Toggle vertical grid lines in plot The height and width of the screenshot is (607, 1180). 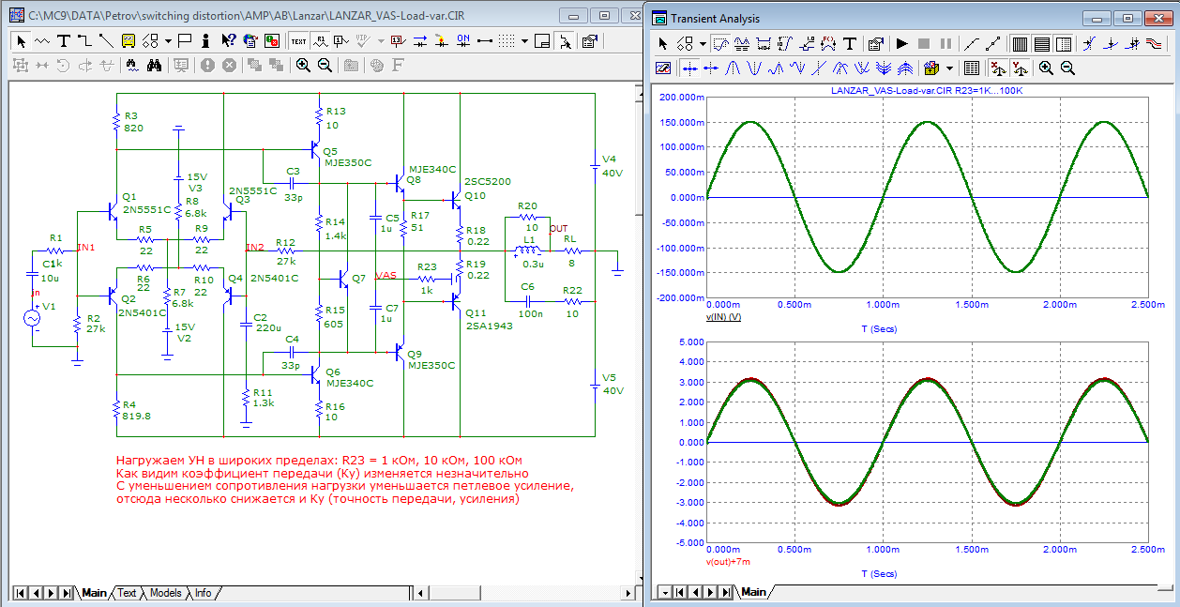click(1021, 43)
